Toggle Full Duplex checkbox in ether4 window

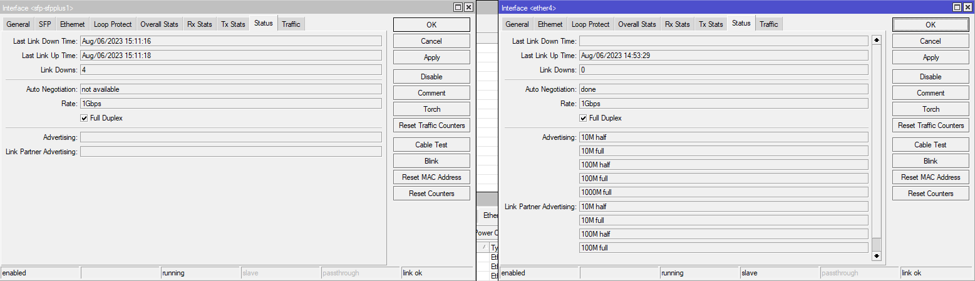pos(583,118)
